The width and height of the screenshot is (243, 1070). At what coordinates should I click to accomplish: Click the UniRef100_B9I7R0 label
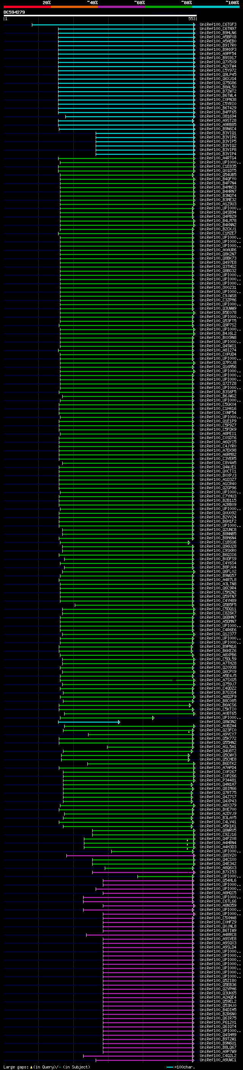tap(218, 45)
